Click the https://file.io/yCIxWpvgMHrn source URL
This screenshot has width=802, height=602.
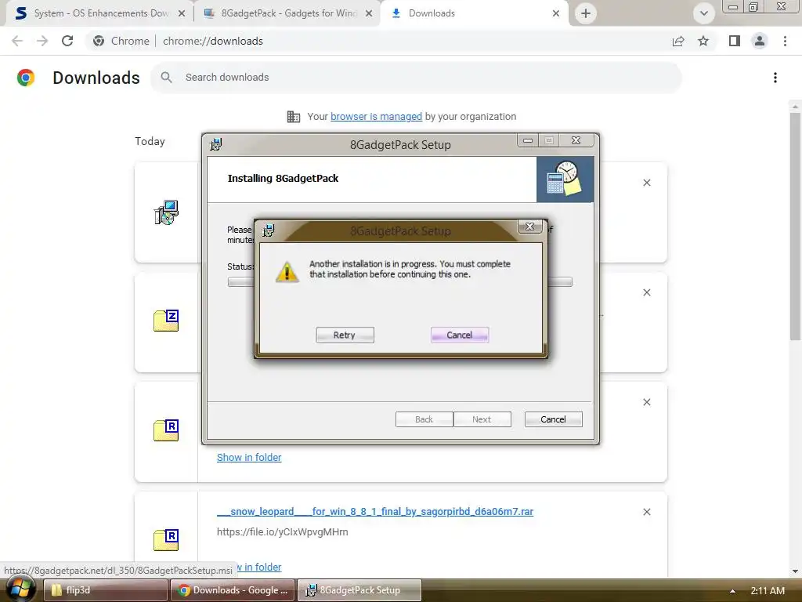282,532
